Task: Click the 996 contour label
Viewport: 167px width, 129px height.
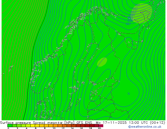Action: (x=130, y=20)
